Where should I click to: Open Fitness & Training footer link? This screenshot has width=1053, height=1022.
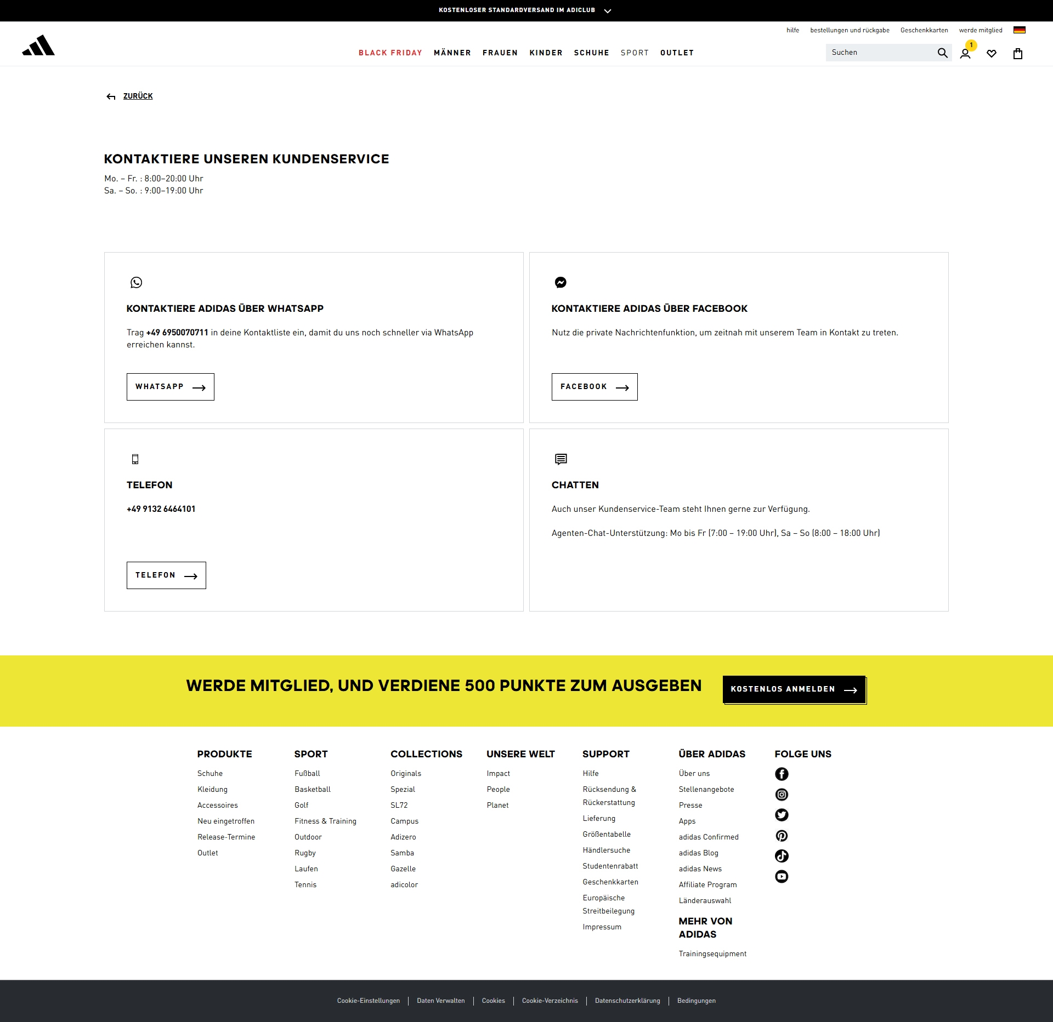(x=325, y=821)
